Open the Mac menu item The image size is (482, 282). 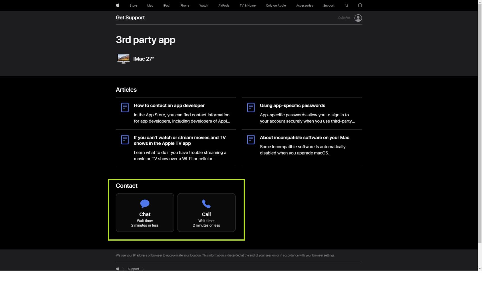pyautogui.click(x=150, y=5)
